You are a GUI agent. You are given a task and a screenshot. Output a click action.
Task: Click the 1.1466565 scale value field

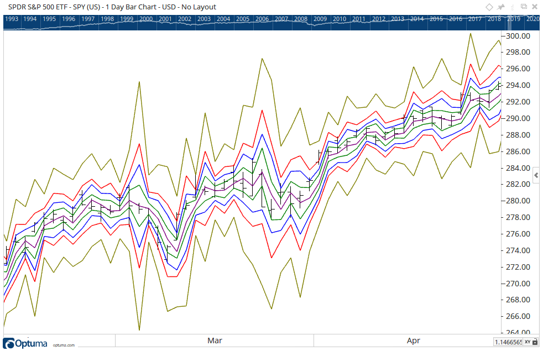pos(508,342)
